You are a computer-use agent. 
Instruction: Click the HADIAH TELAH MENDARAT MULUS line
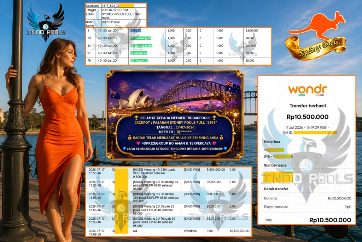(x=175, y=138)
